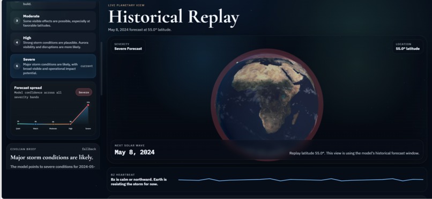The height and width of the screenshot is (199, 432).
Task: Click the 'current' tag on Severe card
Action: click(x=86, y=66)
